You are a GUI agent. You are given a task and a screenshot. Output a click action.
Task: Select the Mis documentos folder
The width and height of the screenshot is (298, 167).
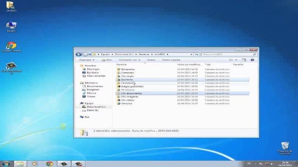[182, 93]
